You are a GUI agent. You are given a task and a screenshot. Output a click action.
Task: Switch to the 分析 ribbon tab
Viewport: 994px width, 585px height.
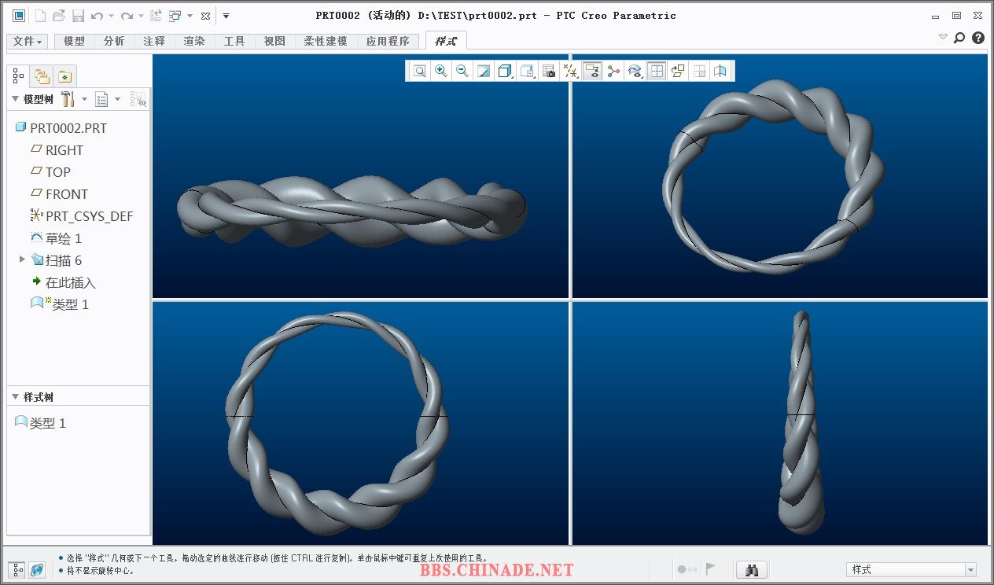114,41
